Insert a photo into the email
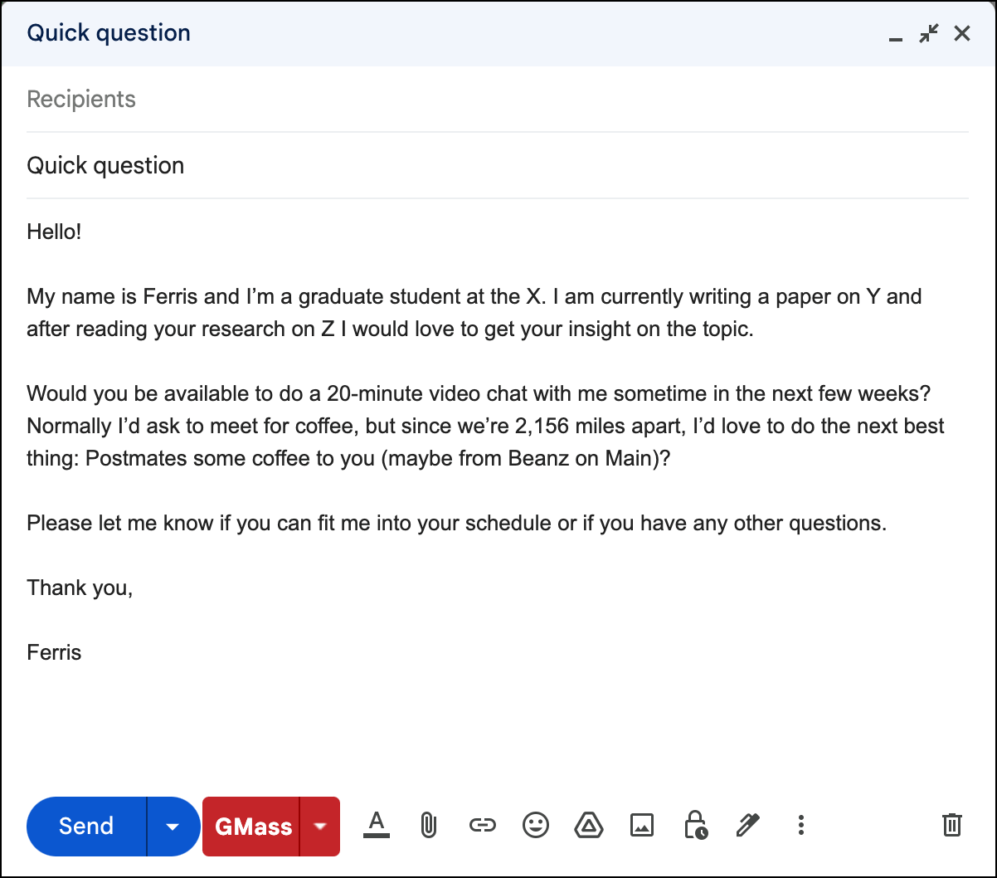Image resolution: width=997 pixels, height=878 pixels. [642, 825]
